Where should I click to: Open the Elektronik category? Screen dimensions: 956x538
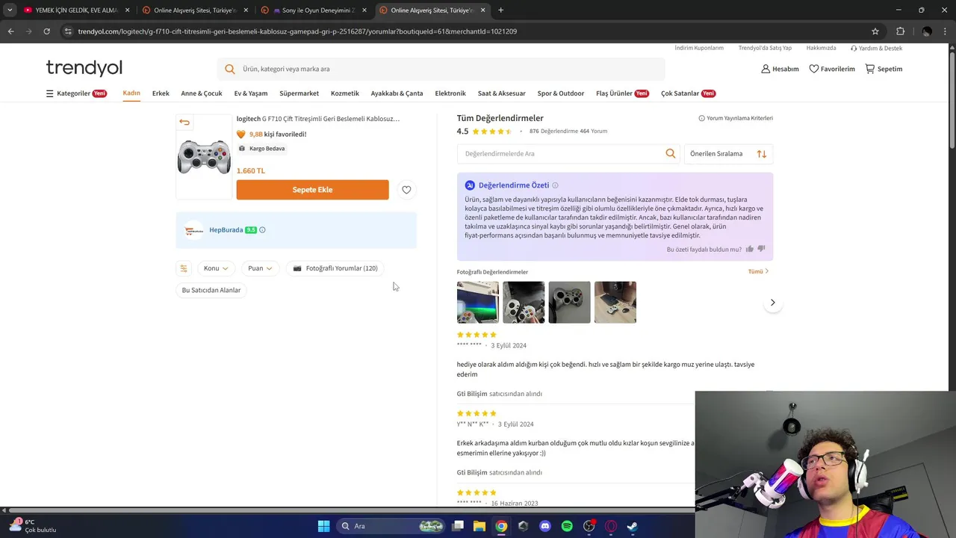(450, 93)
